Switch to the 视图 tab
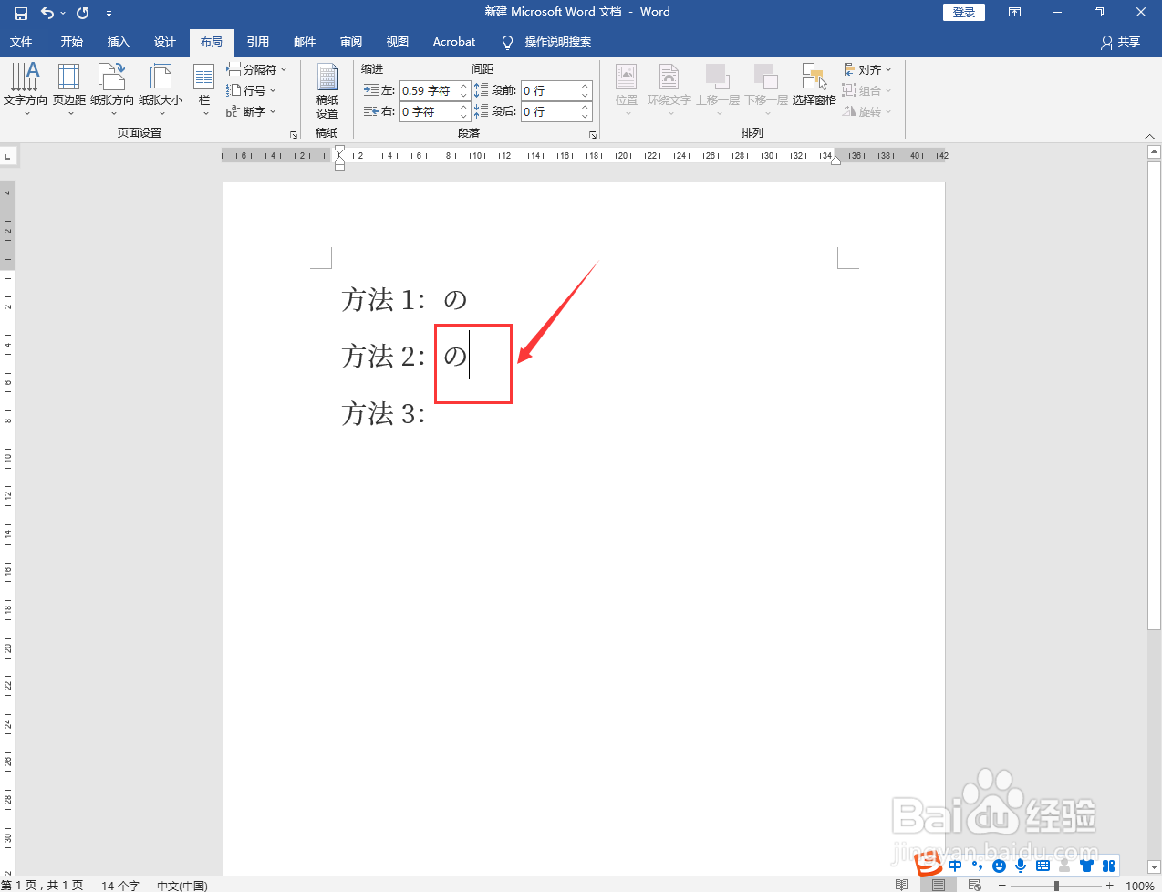The image size is (1162, 892). point(398,42)
